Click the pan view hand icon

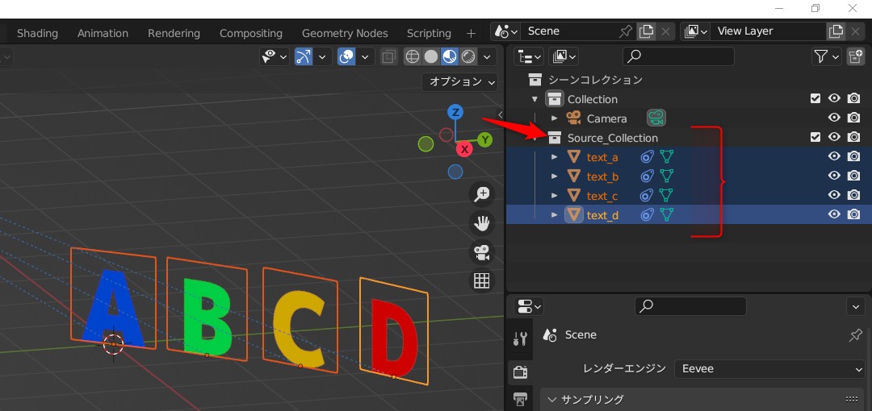point(481,223)
